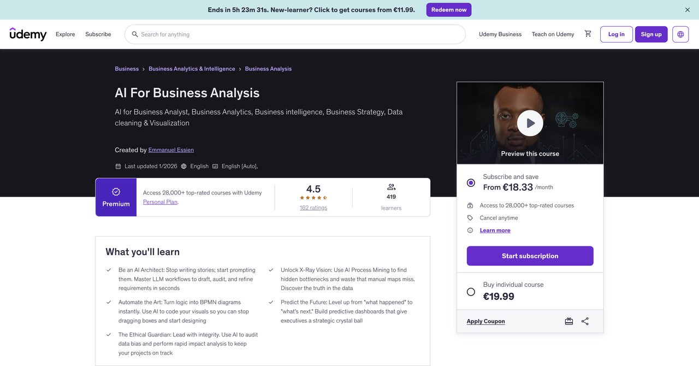Image resolution: width=699 pixels, height=366 pixels.
Task: Click the search magnifier icon
Action: coord(135,34)
